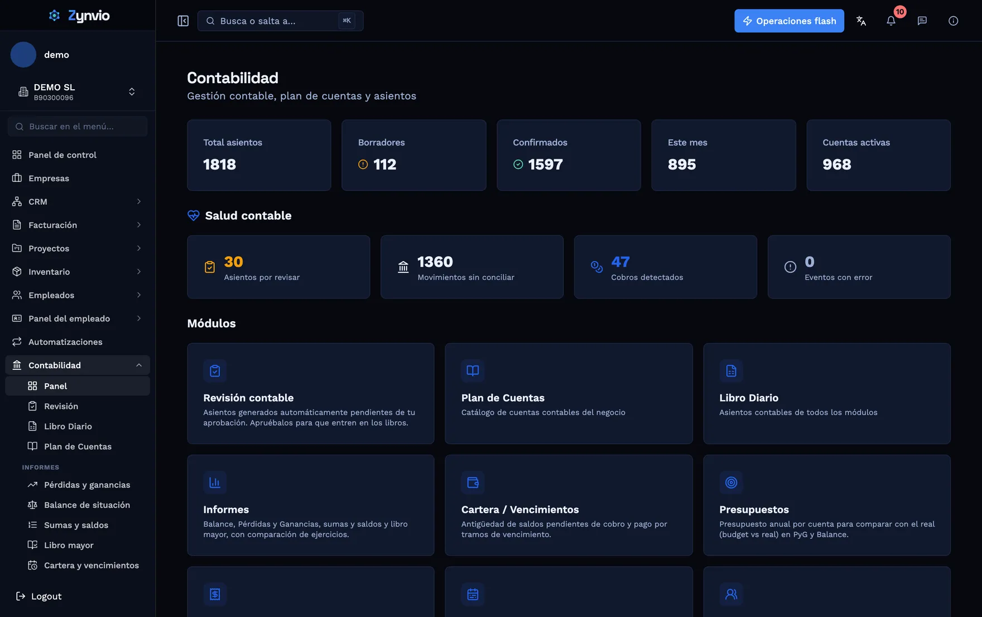Click the Operaciones flash button
The width and height of the screenshot is (982, 617).
tap(789, 21)
